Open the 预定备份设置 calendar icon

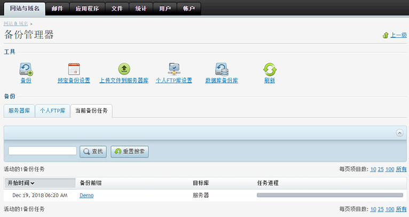pos(74,69)
